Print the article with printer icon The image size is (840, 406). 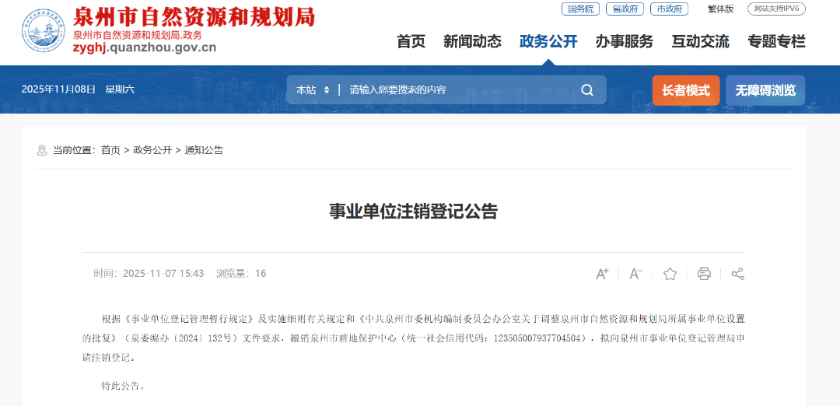704,274
